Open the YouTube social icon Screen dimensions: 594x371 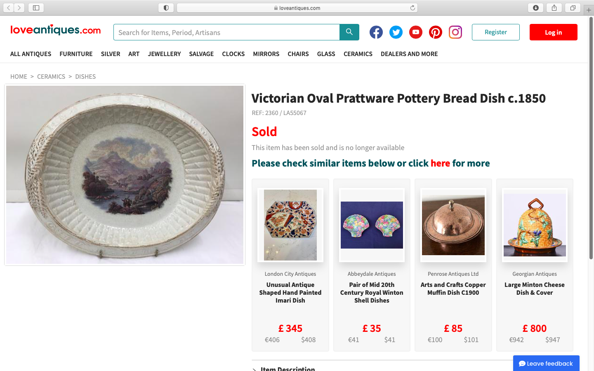(x=415, y=32)
